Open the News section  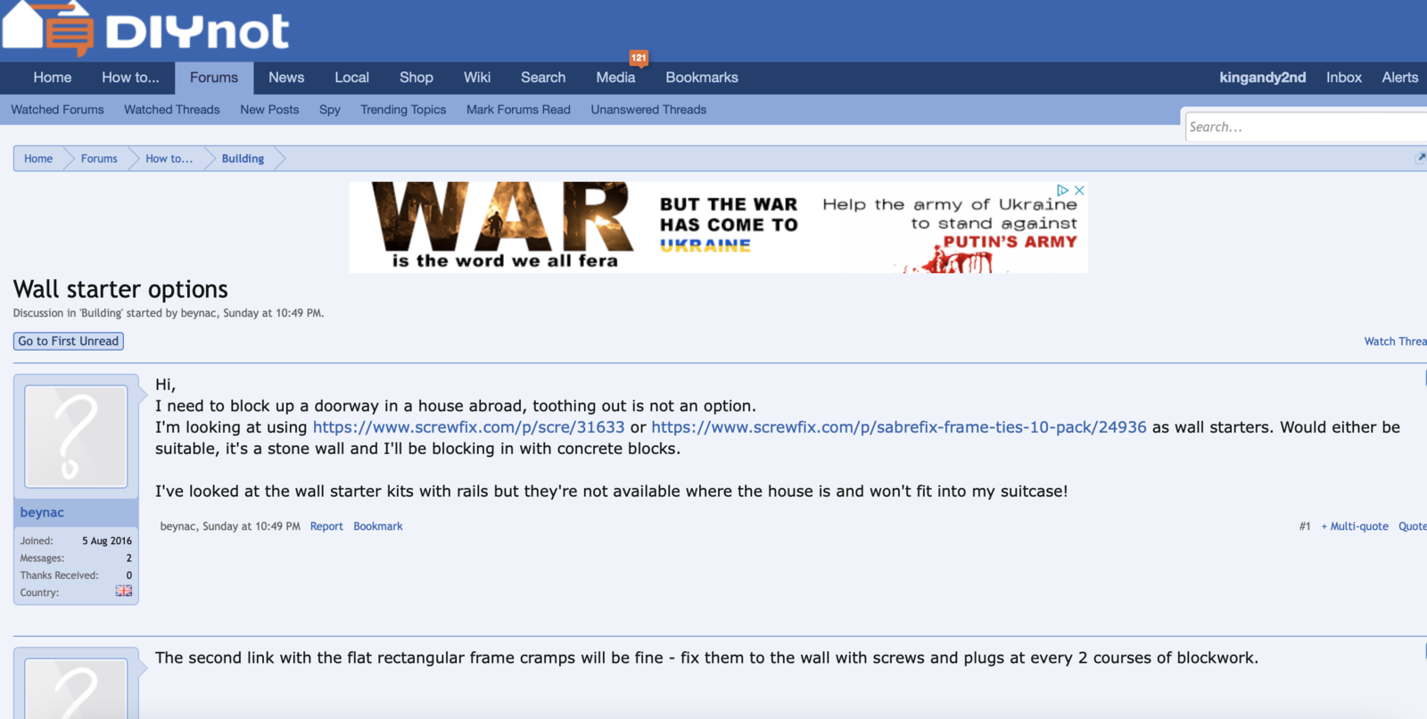[x=286, y=78]
